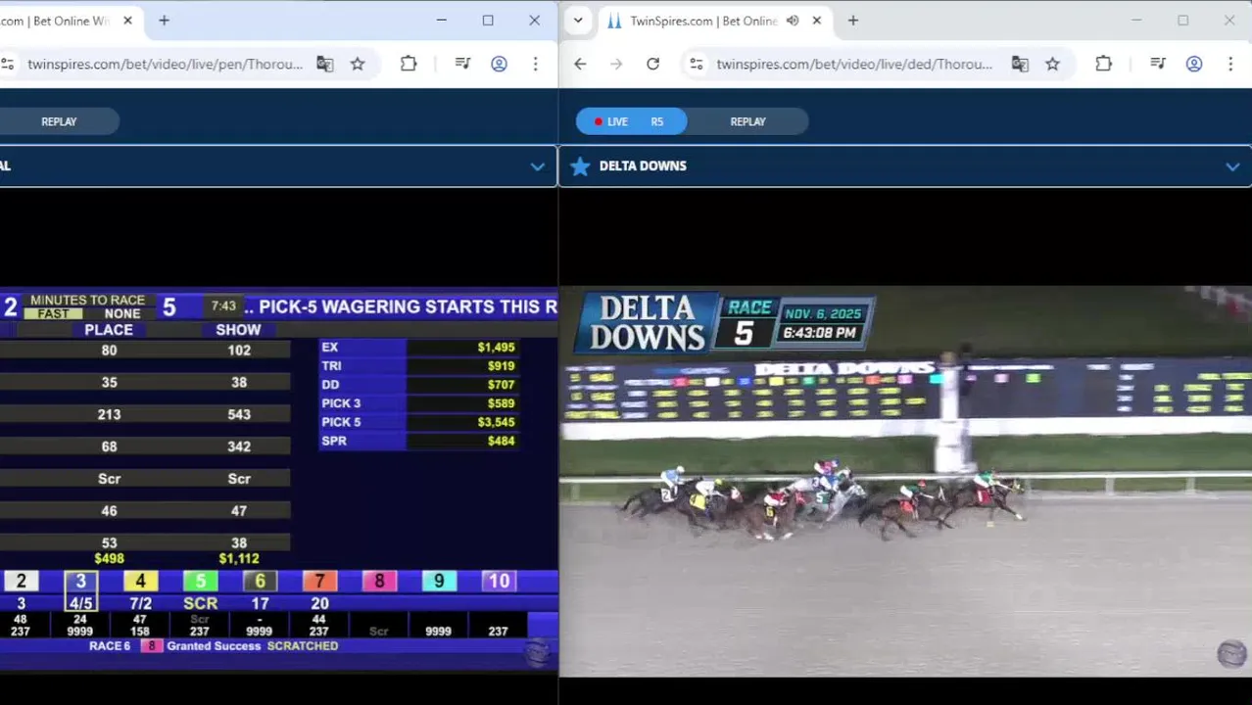Click the Delta Downs live race video
The width and height of the screenshot is (1252, 705).
point(905,482)
